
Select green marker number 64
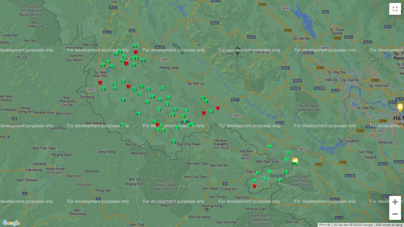pyautogui.click(x=279, y=181)
